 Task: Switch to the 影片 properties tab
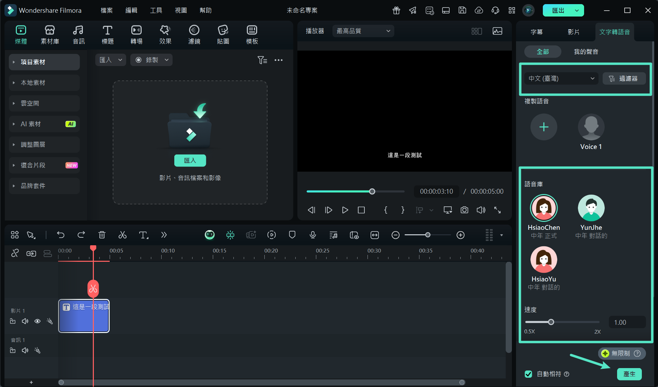point(573,32)
